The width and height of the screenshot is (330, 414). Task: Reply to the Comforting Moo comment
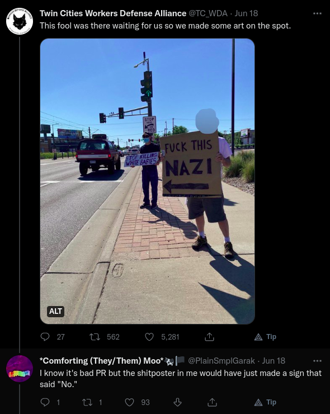click(x=45, y=402)
